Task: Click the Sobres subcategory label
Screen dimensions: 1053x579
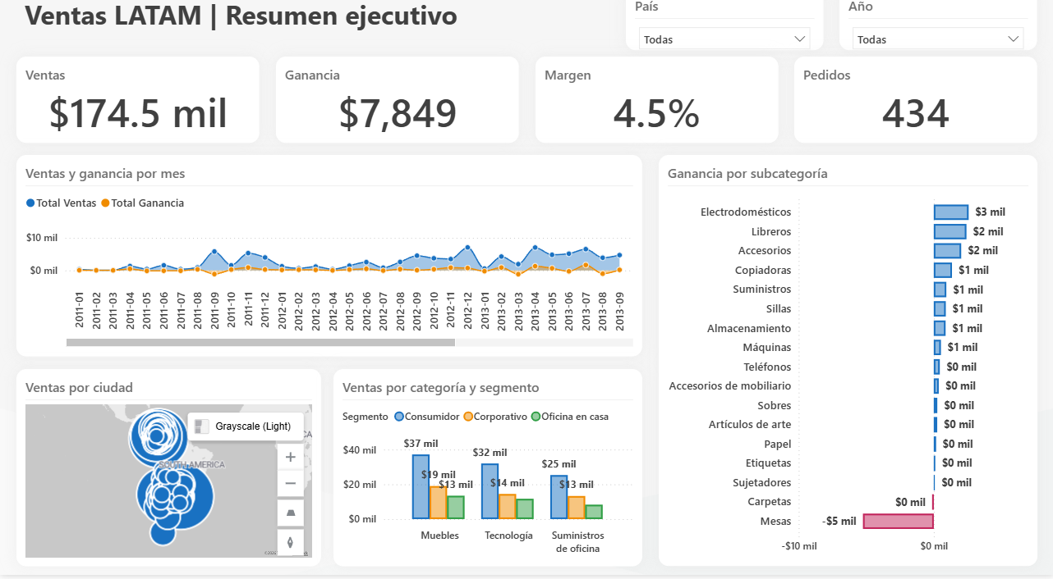Action: (775, 405)
